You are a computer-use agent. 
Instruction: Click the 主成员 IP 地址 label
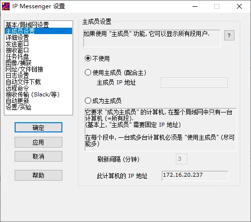(116, 83)
